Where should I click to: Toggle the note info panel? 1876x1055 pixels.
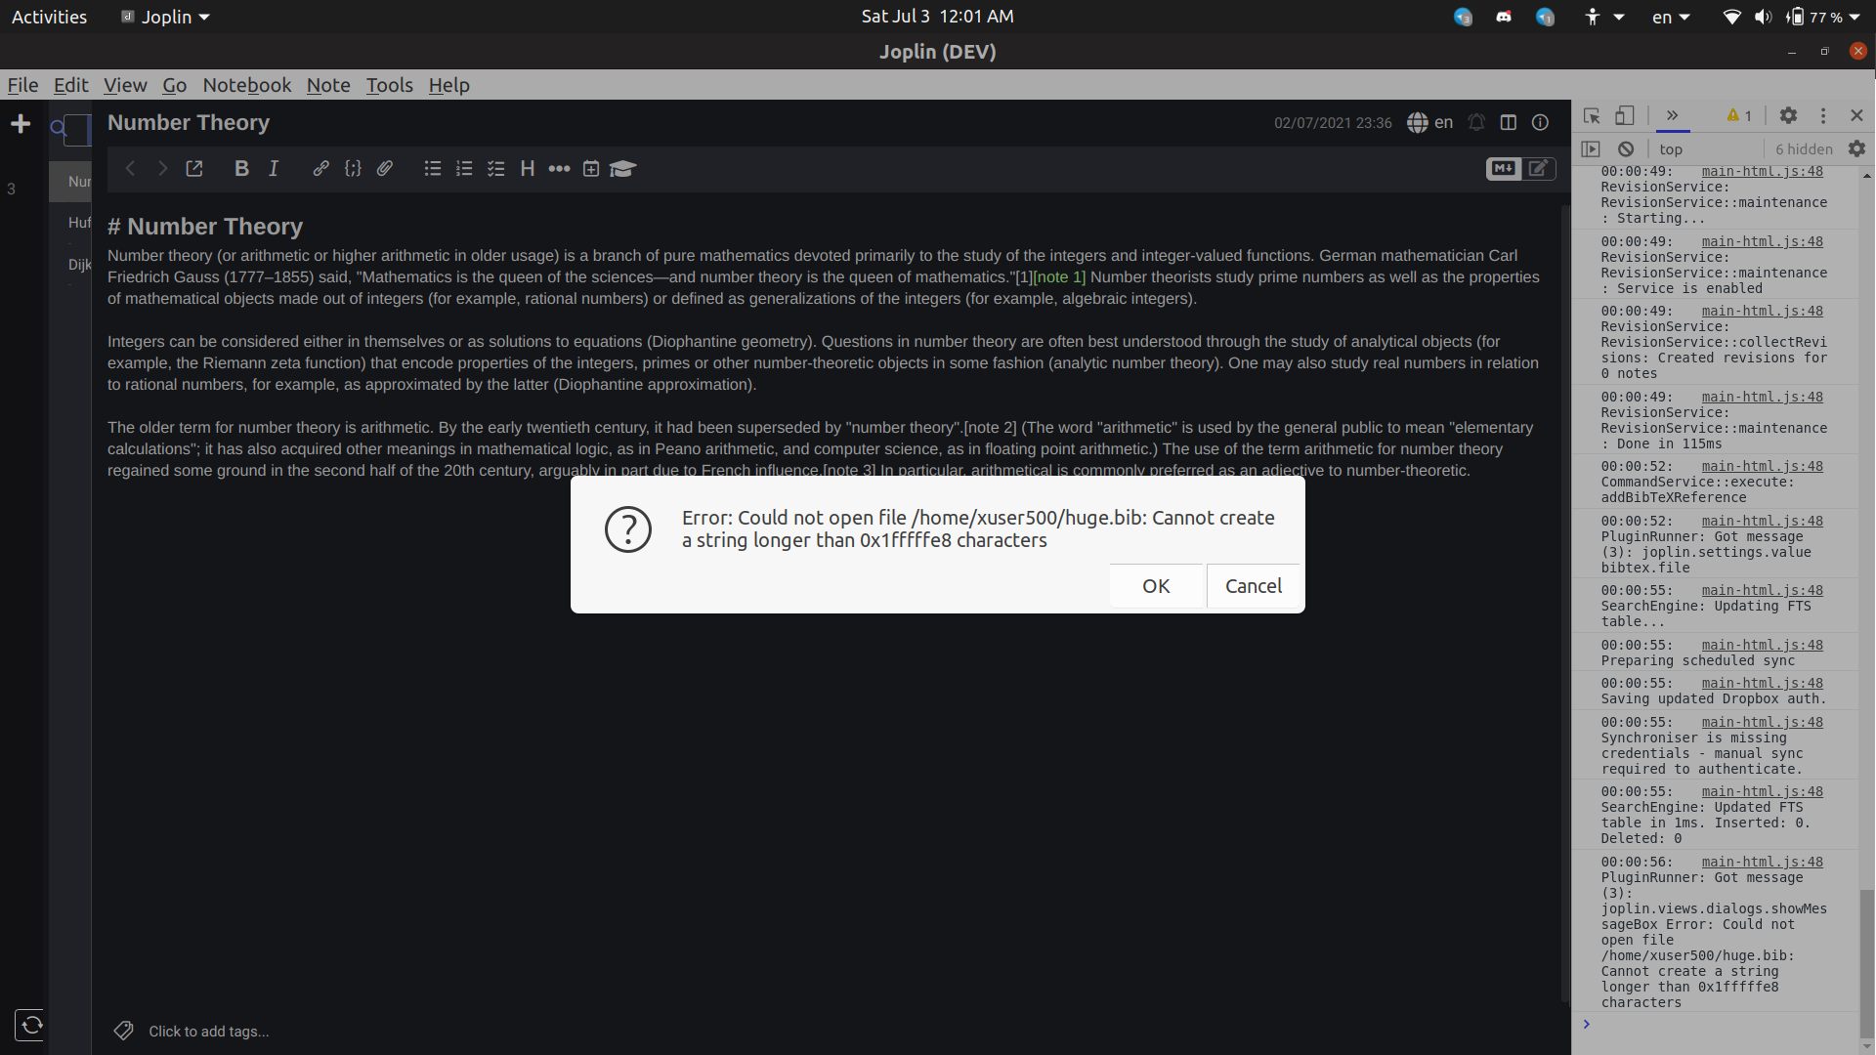point(1540,122)
